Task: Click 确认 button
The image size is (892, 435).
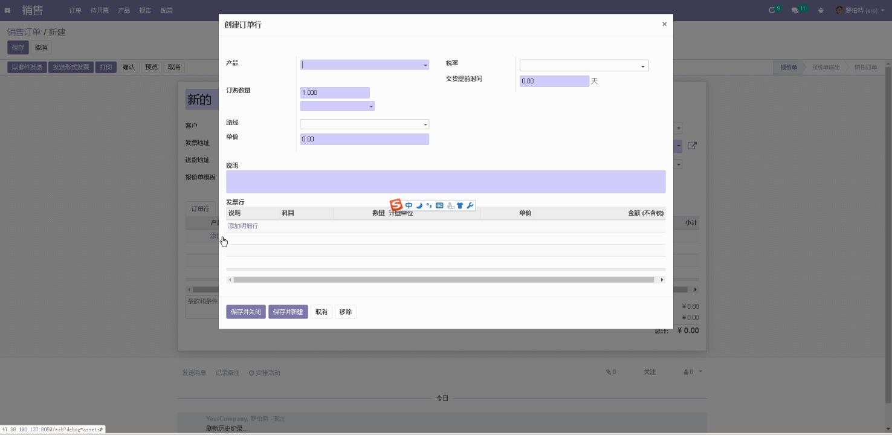Action: tap(129, 67)
